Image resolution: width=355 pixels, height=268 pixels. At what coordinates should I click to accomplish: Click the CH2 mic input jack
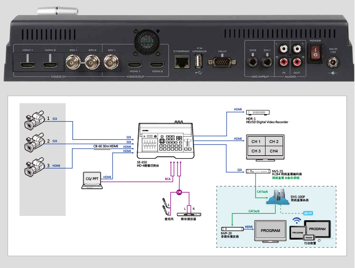point(253,61)
